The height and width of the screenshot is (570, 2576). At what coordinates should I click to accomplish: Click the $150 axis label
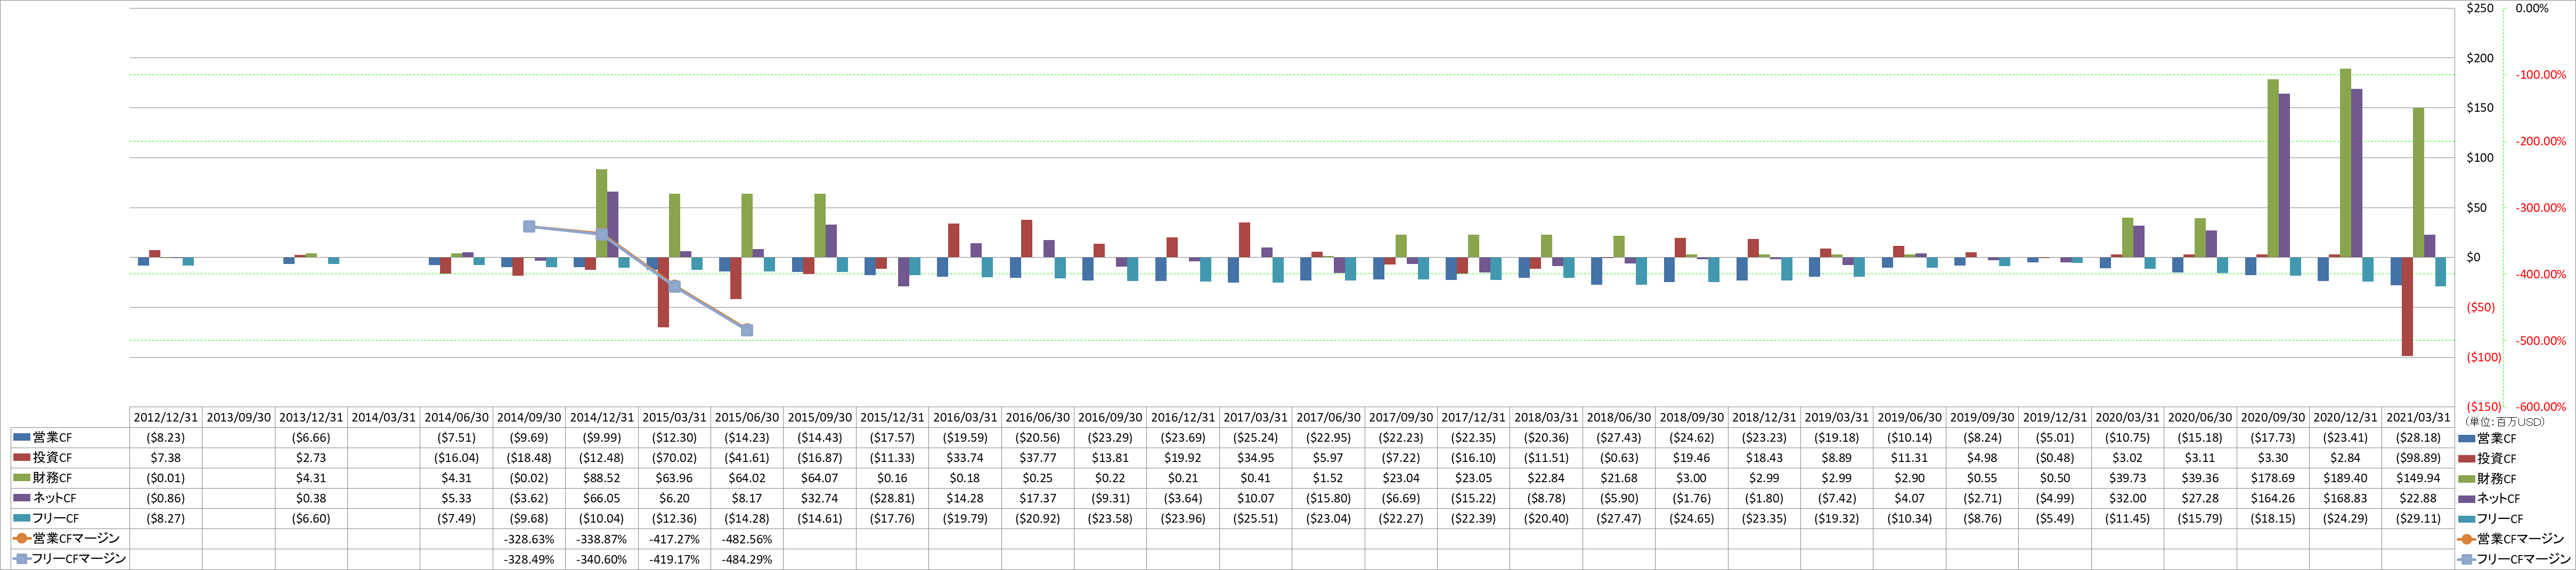click(x=2480, y=108)
